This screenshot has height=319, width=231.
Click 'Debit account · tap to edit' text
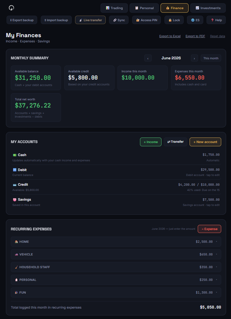click(x=203, y=175)
